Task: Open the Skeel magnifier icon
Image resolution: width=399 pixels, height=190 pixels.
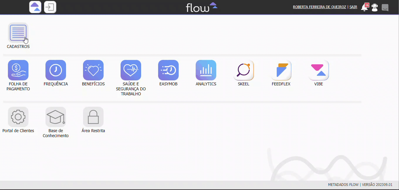Action: 244,70
